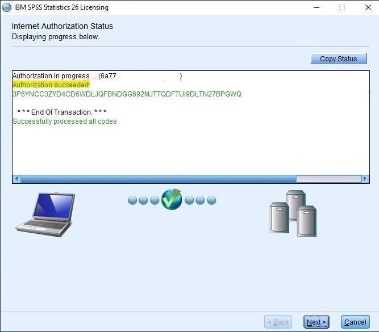Click the 'Internet Authorization Status' heading
Screen dimensions: 379x332
63,26
